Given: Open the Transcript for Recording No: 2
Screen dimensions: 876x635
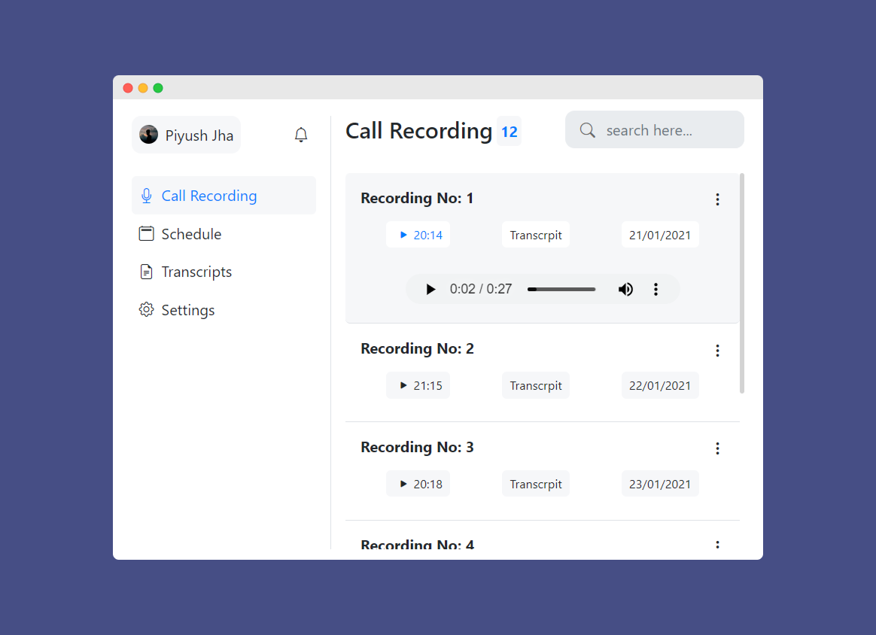Looking at the screenshot, I should [x=535, y=384].
